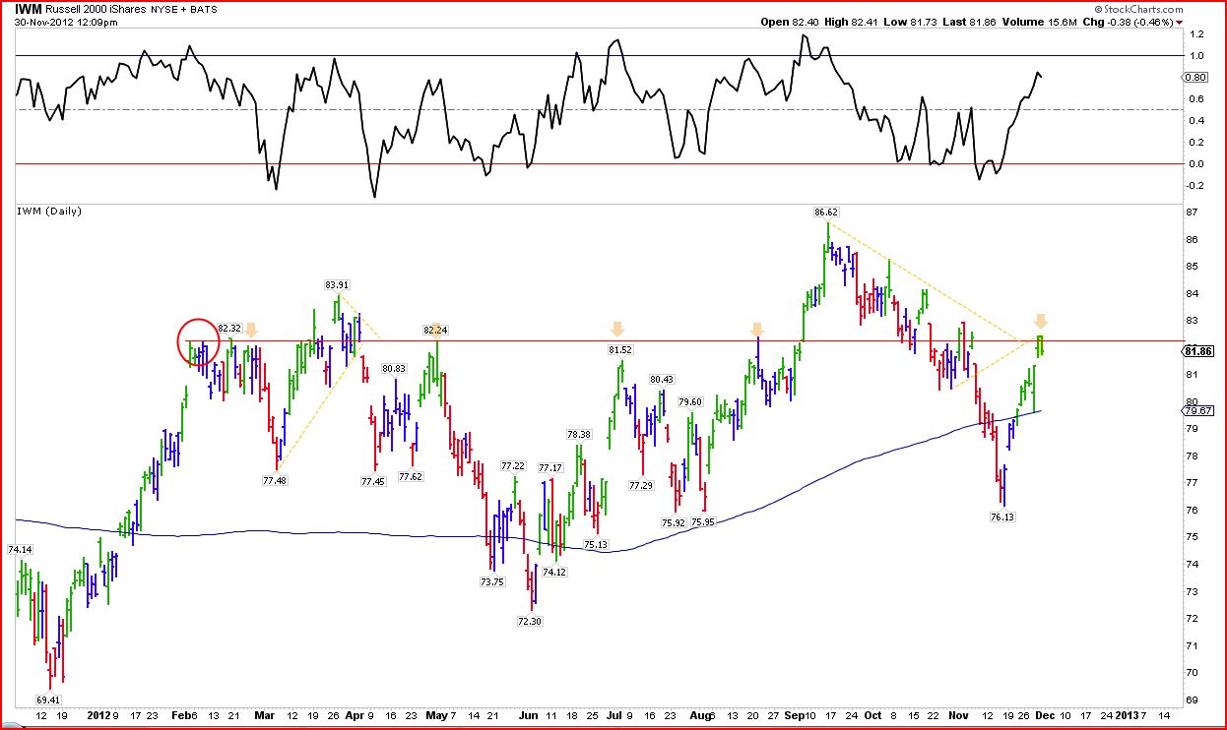Click the 0.80 indicator value axis tag

(x=1195, y=77)
